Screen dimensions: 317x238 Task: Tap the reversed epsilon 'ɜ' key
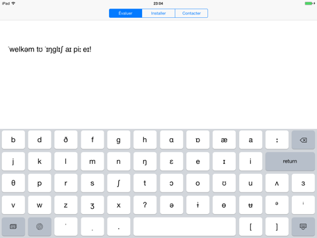coord(303,183)
